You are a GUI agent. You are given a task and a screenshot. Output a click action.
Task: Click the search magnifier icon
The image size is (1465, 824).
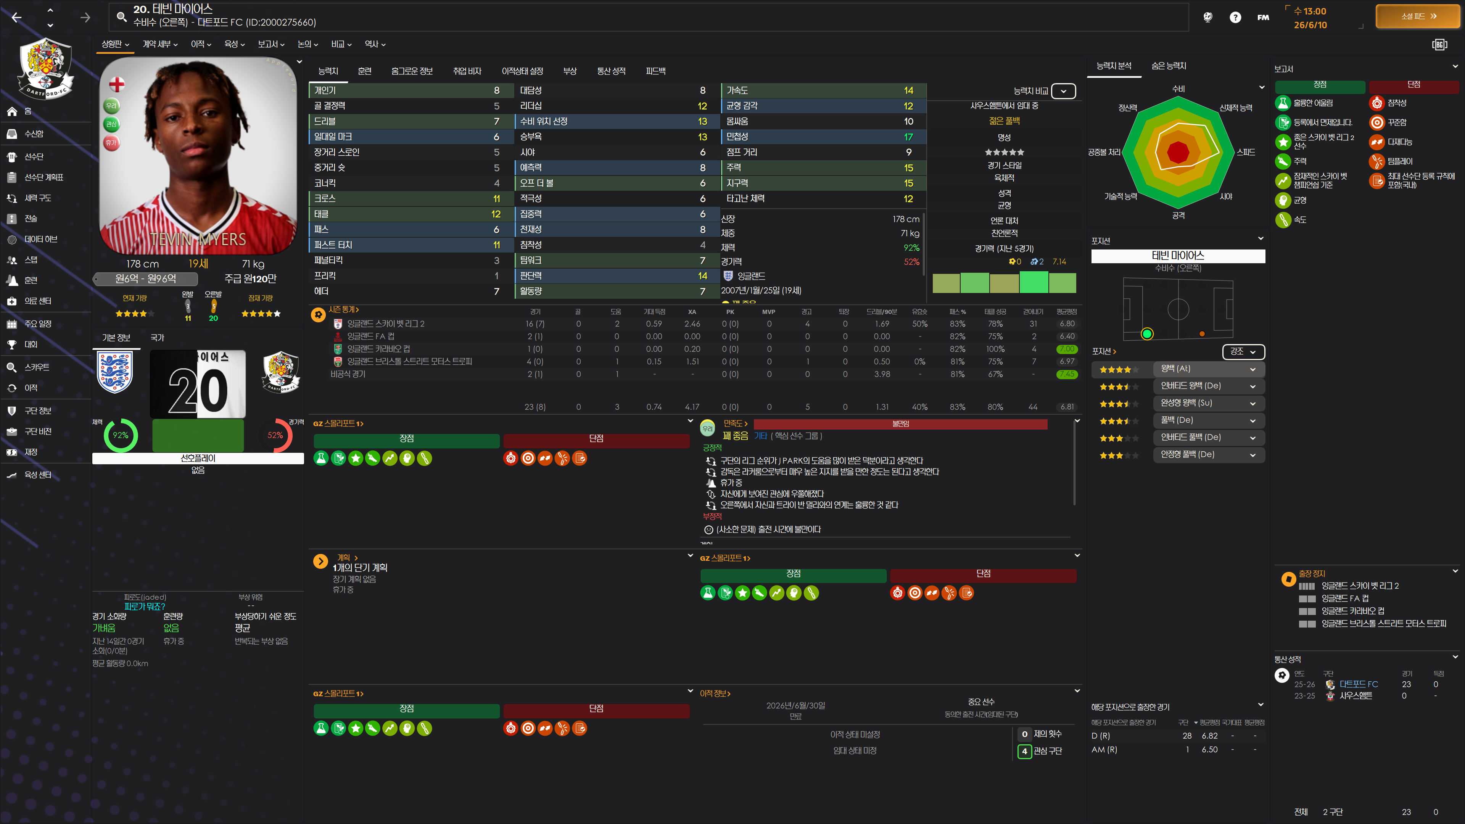coord(121,16)
